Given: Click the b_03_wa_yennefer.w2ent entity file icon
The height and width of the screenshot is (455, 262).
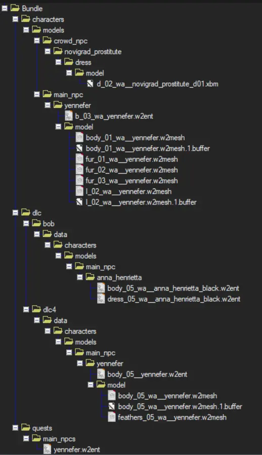Looking at the screenshot, I should pyautogui.click(x=68, y=116).
